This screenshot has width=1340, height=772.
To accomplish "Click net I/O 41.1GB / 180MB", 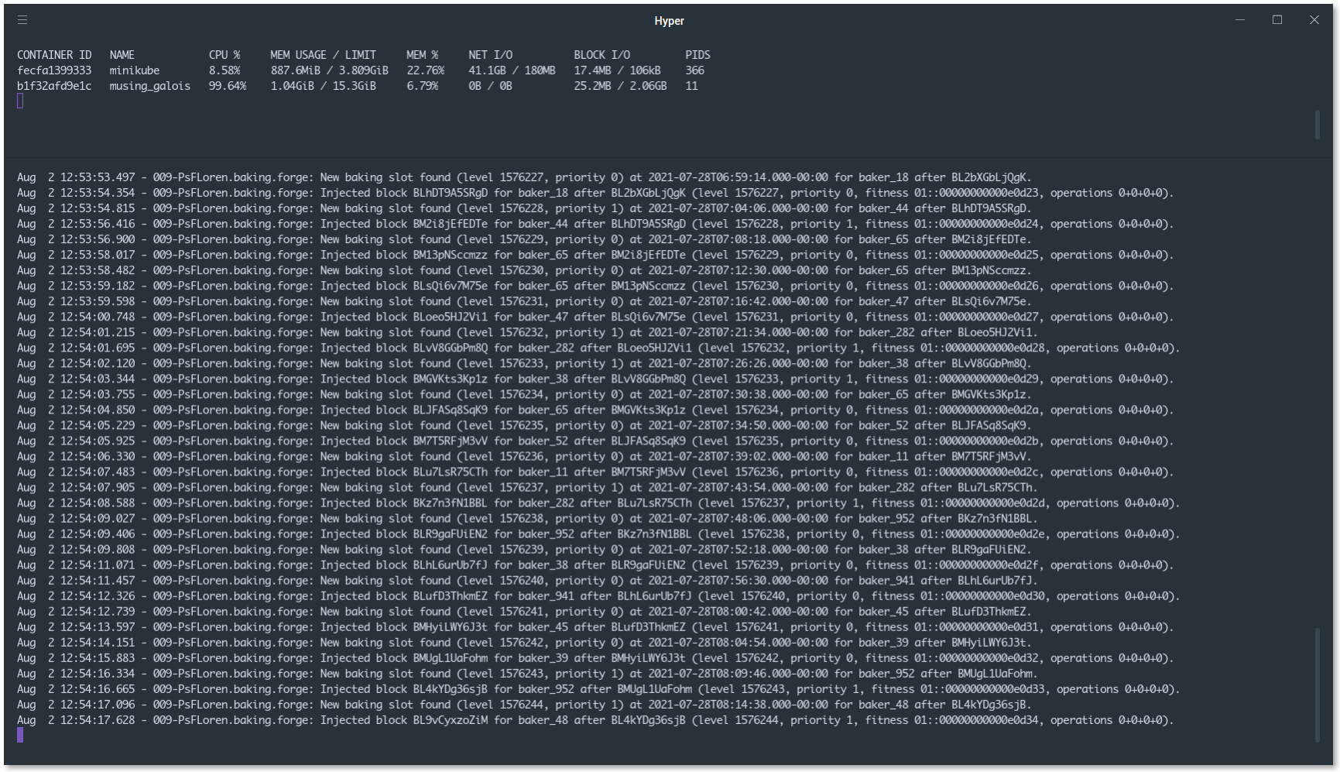I will pyautogui.click(x=512, y=70).
